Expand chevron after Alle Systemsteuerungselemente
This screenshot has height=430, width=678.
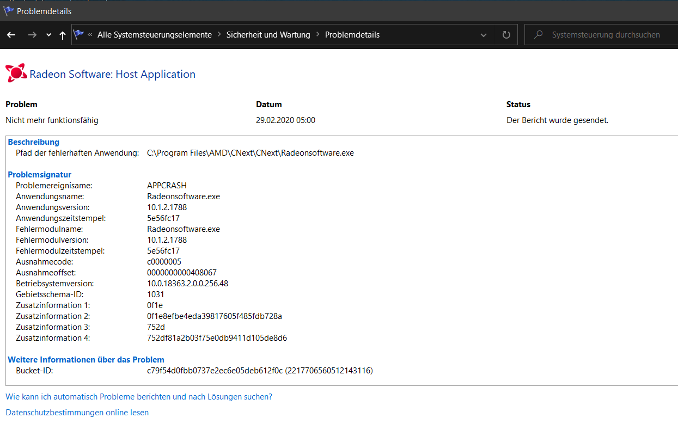219,35
